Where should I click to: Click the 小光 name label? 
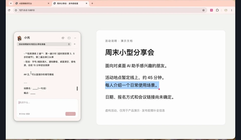pos(27,38)
